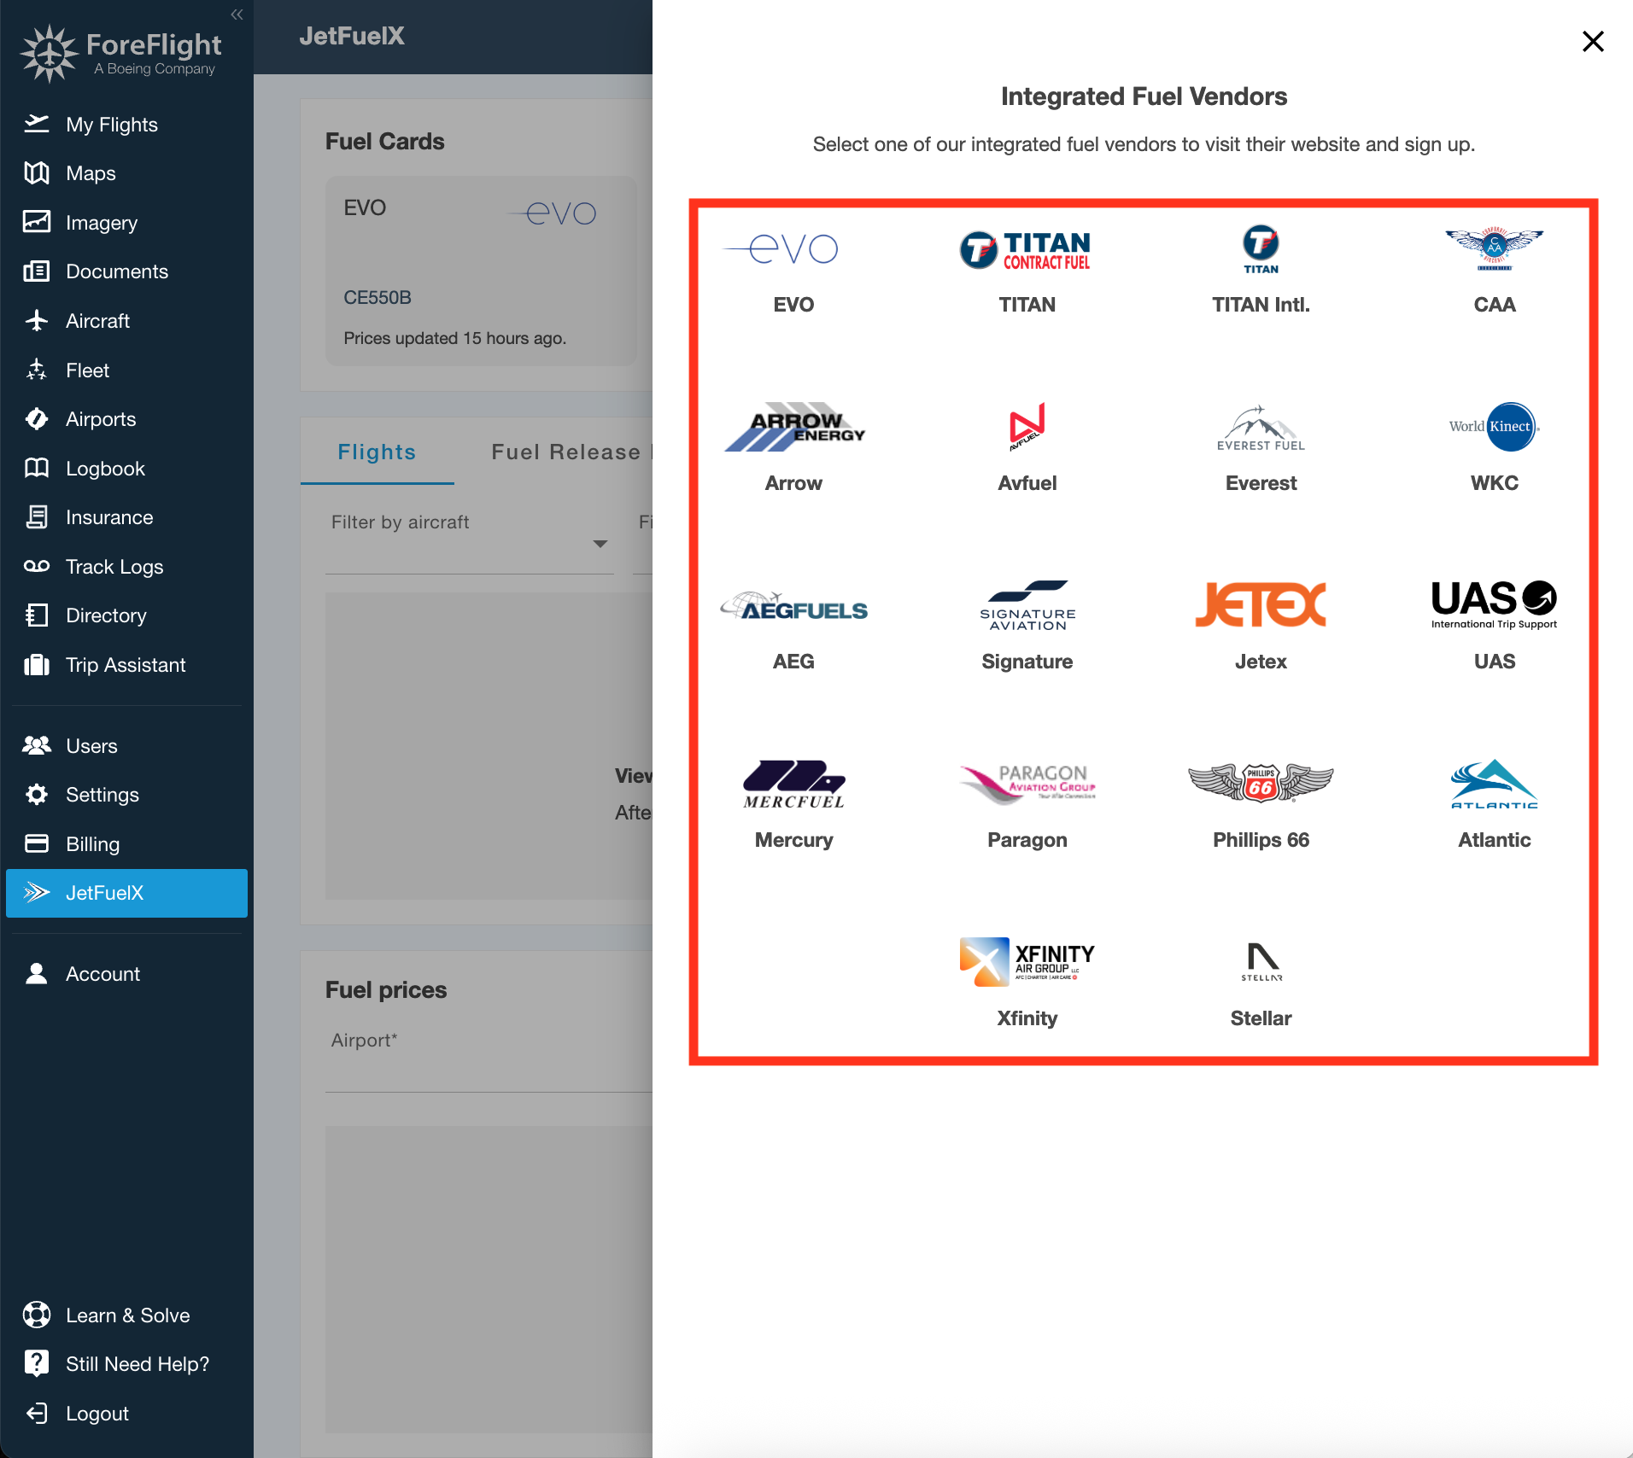
Task: Switch to the Flights tab
Action: point(377,452)
